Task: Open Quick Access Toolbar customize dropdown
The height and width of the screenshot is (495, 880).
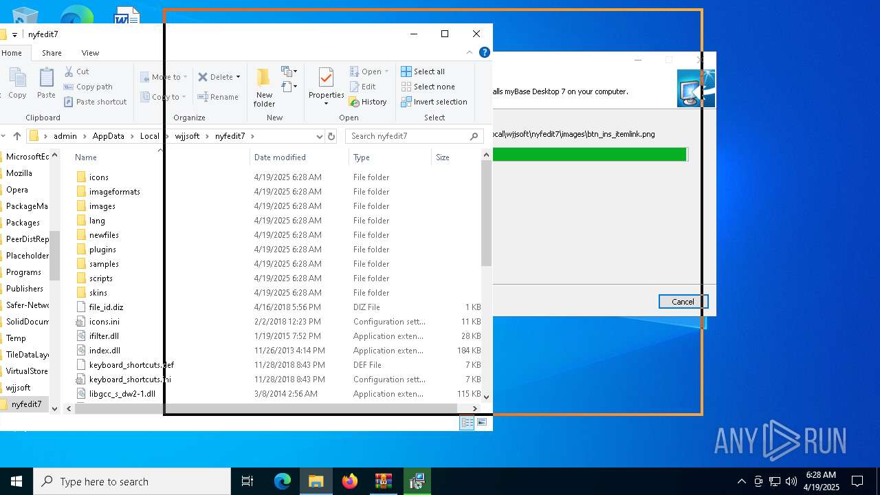Action: tap(14, 34)
